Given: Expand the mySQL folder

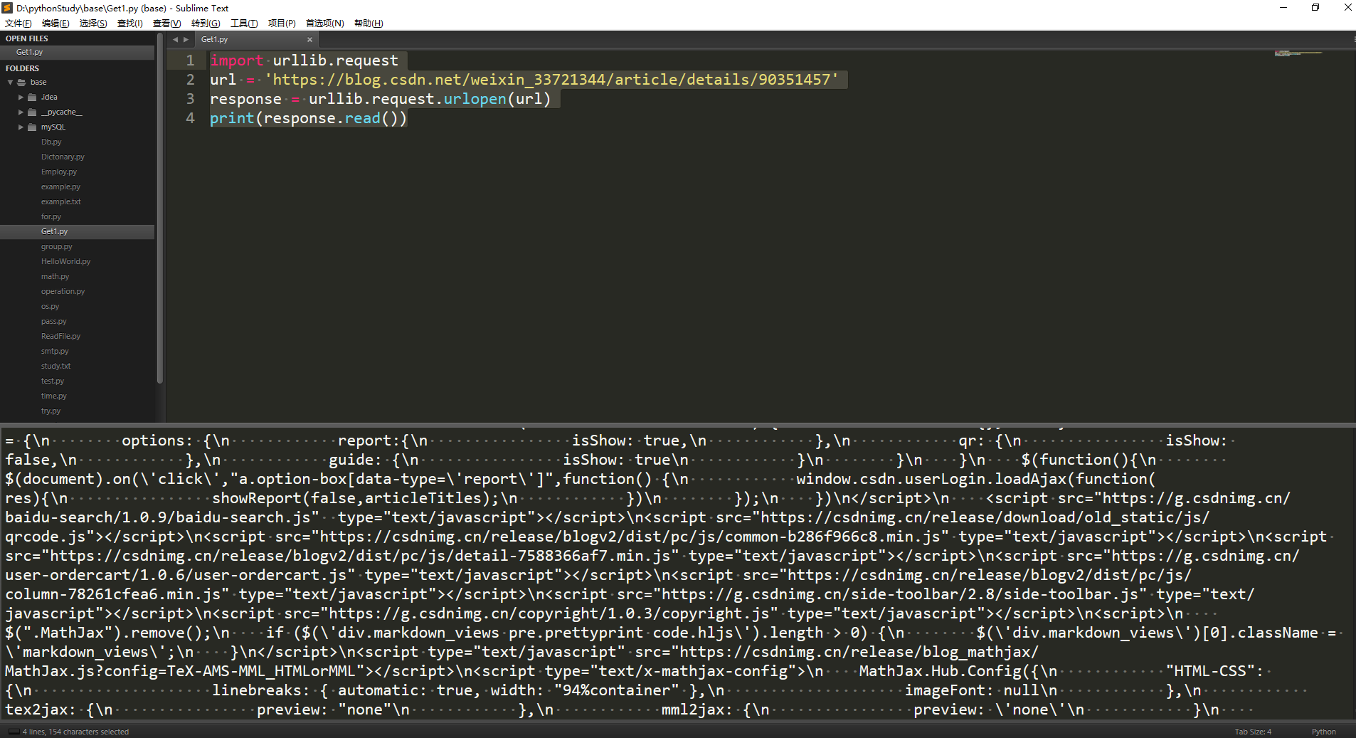Looking at the screenshot, I should [x=21, y=127].
